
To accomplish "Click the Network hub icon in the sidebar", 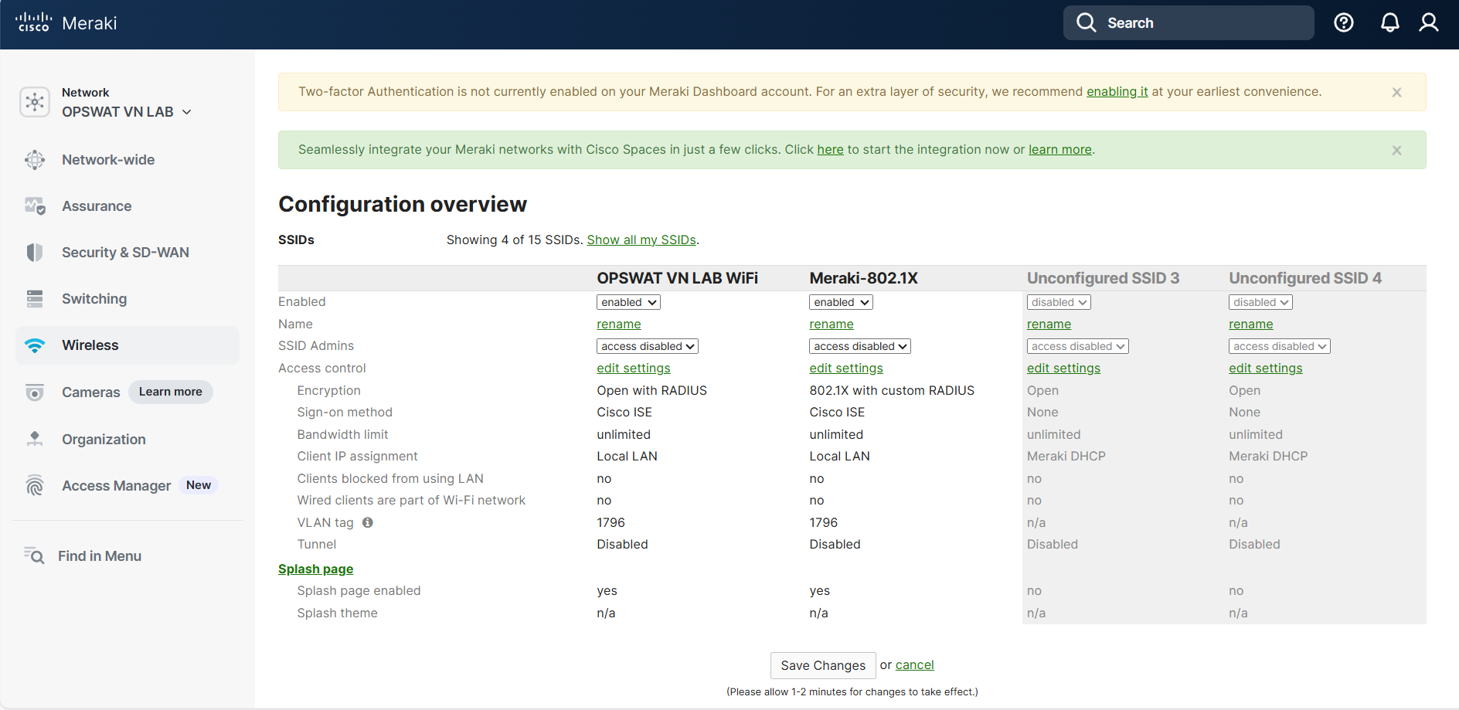I will coord(35,102).
